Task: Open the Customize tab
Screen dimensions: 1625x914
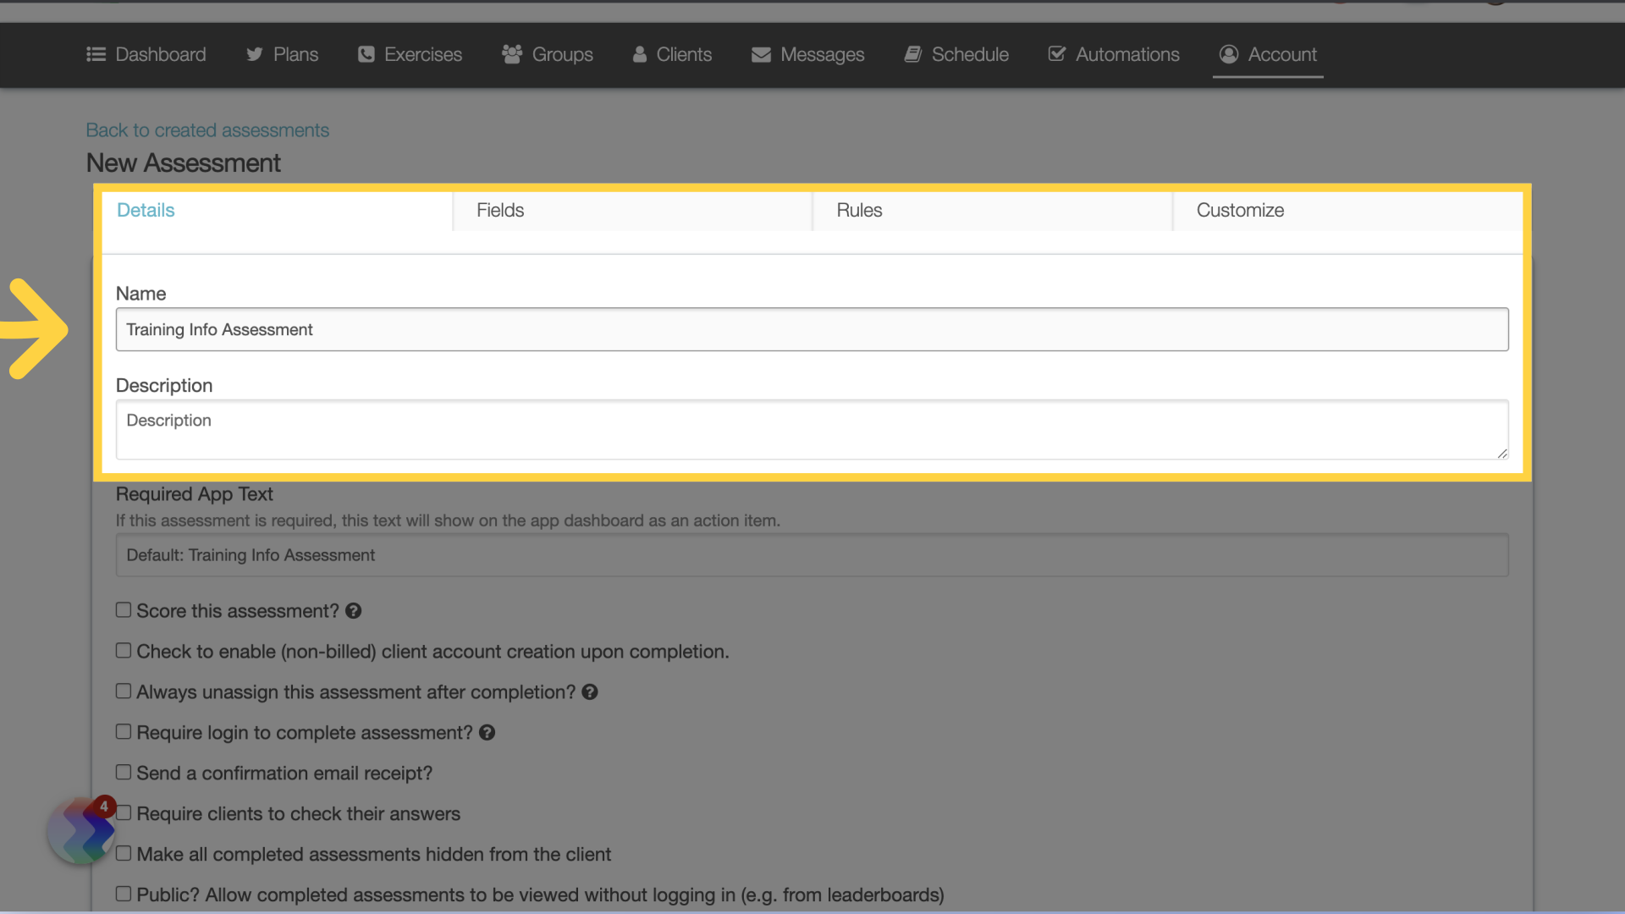Action: (x=1240, y=210)
